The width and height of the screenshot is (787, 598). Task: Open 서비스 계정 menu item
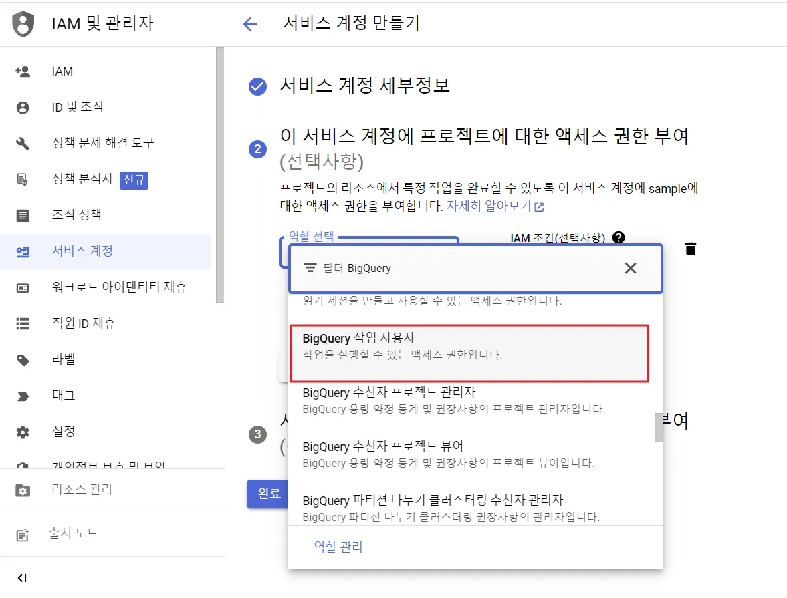click(106, 251)
